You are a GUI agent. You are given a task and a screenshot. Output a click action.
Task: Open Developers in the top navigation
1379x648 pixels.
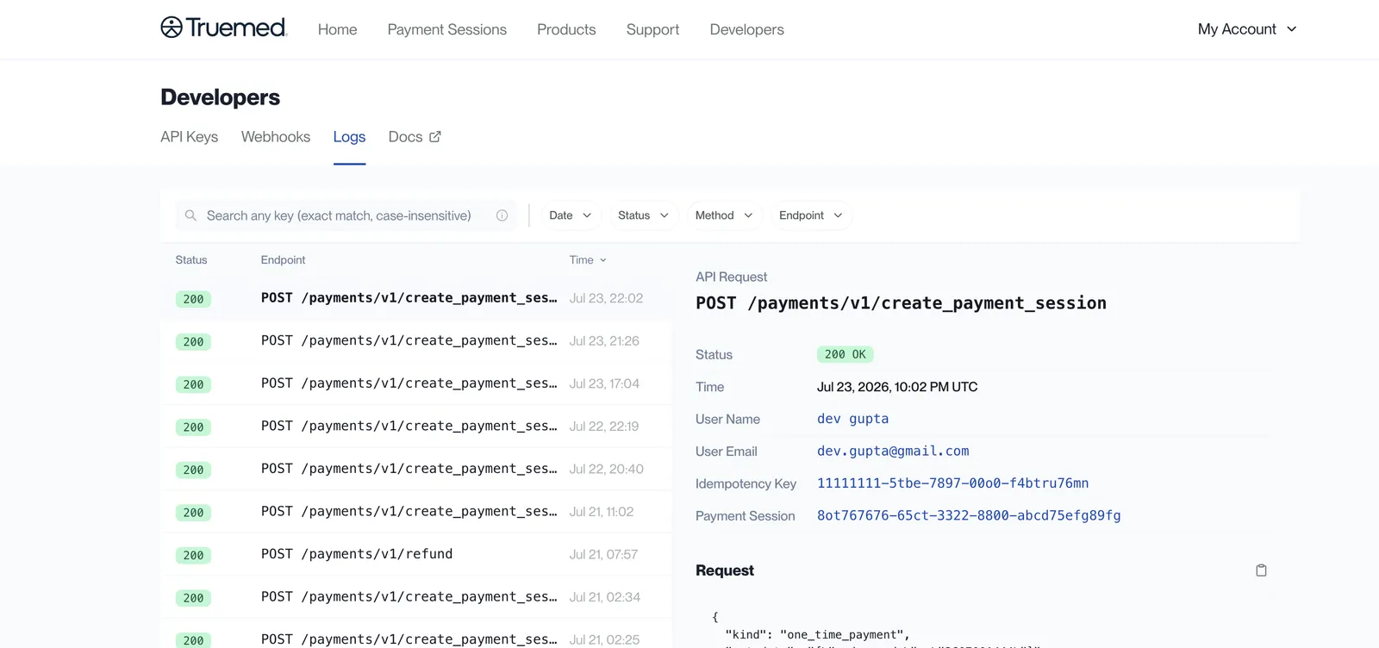tap(746, 29)
